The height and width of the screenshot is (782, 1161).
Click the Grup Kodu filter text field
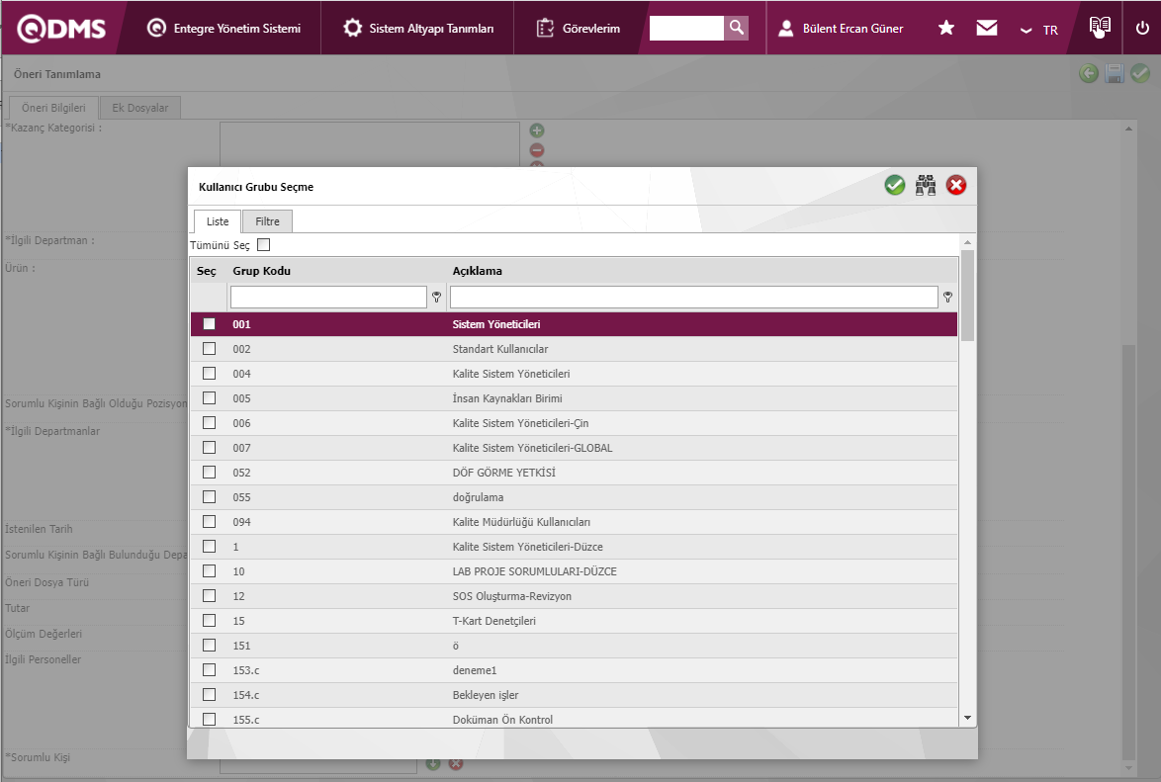[x=328, y=297]
